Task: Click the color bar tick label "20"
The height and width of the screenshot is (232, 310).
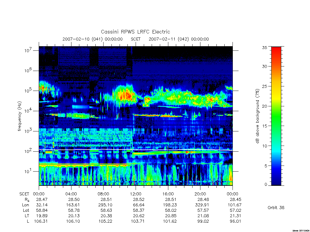Action: pos(265,106)
